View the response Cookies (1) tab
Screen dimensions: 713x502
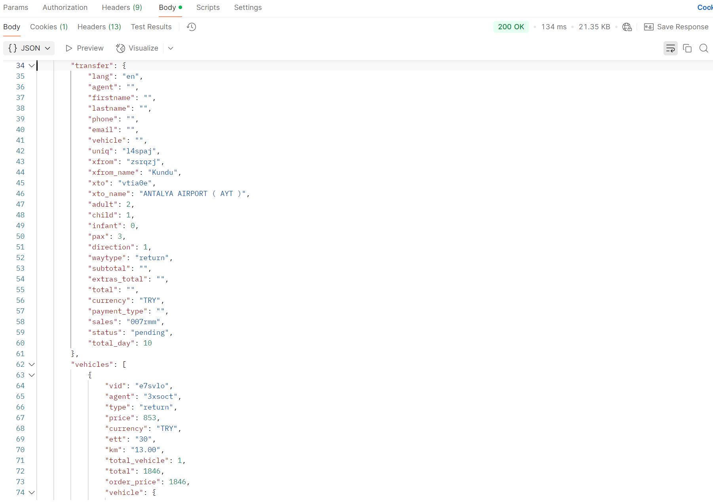tap(49, 27)
